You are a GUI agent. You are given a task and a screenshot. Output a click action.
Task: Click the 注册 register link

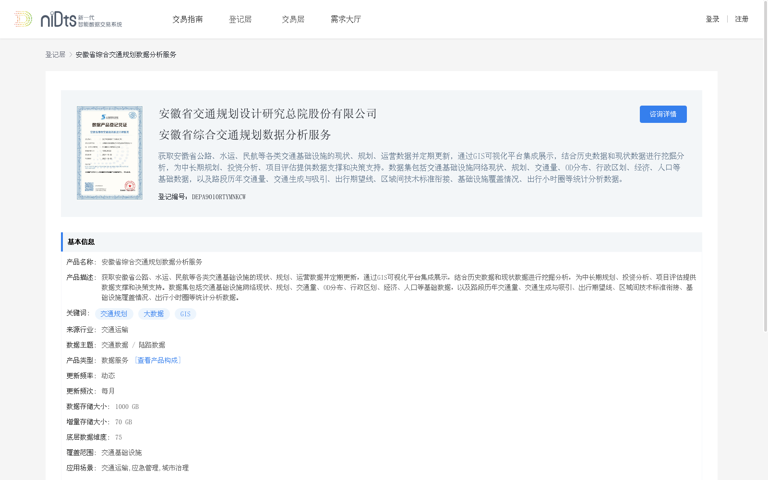click(x=742, y=19)
